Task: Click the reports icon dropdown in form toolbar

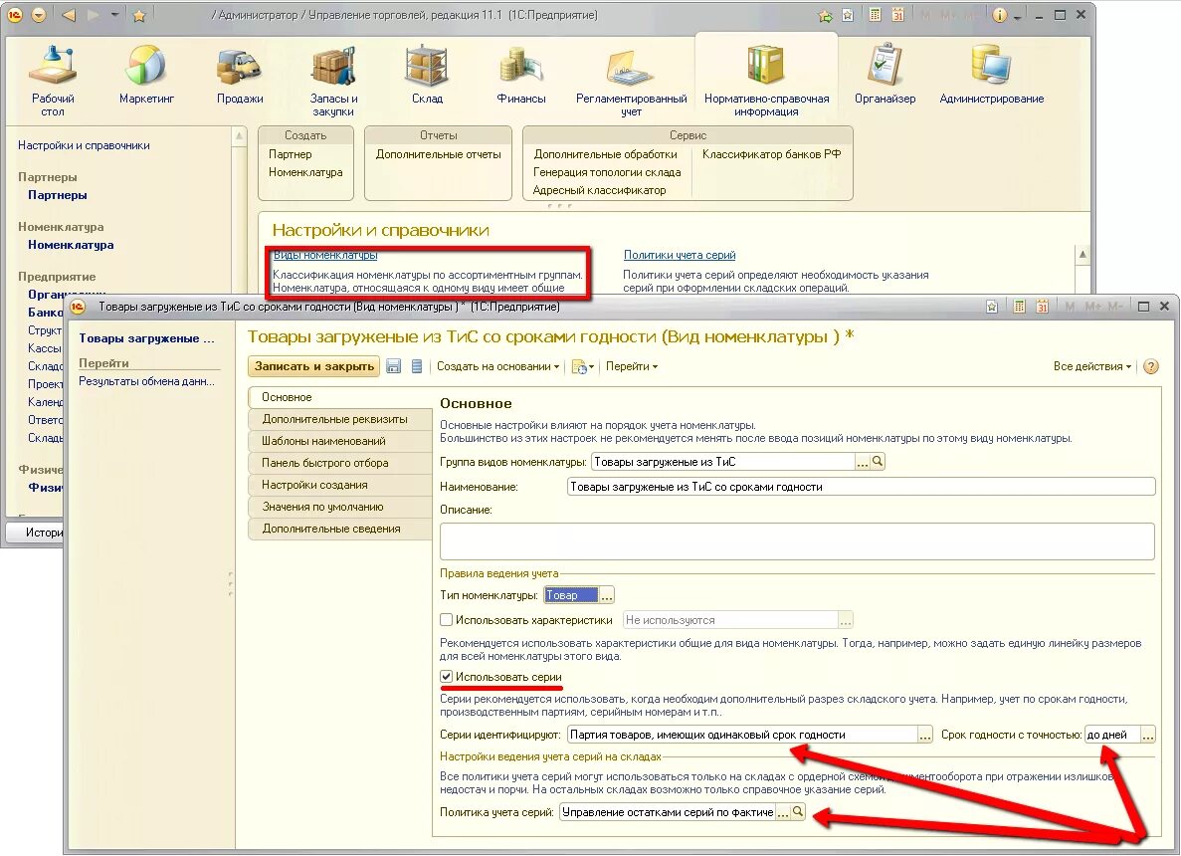Action: (x=583, y=367)
